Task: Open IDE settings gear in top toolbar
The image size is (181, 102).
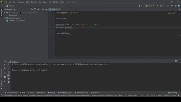Action: (x=176, y=6)
